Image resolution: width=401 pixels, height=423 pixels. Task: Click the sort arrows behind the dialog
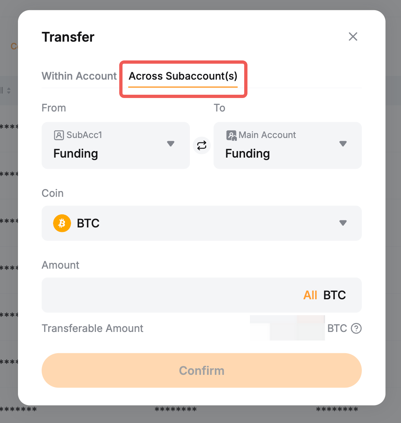pos(9,90)
